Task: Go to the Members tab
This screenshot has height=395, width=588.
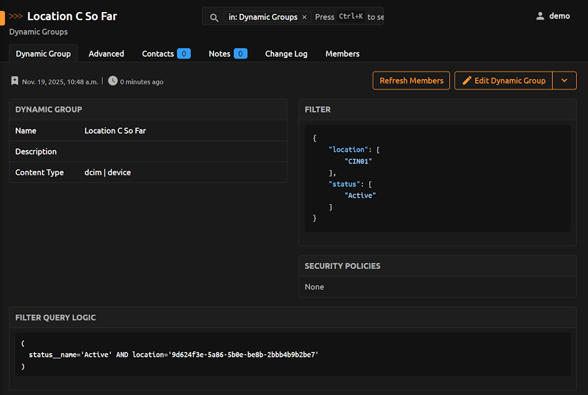Action: tap(342, 53)
